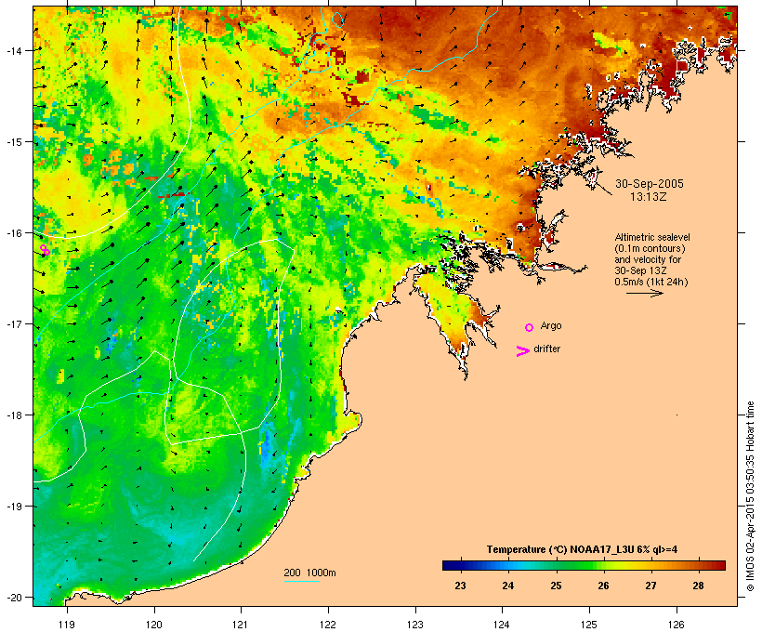The height and width of the screenshot is (632, 762).
Task: Click the '0.5m/s (1kt 24h)' text
Action: click(651, 282)
